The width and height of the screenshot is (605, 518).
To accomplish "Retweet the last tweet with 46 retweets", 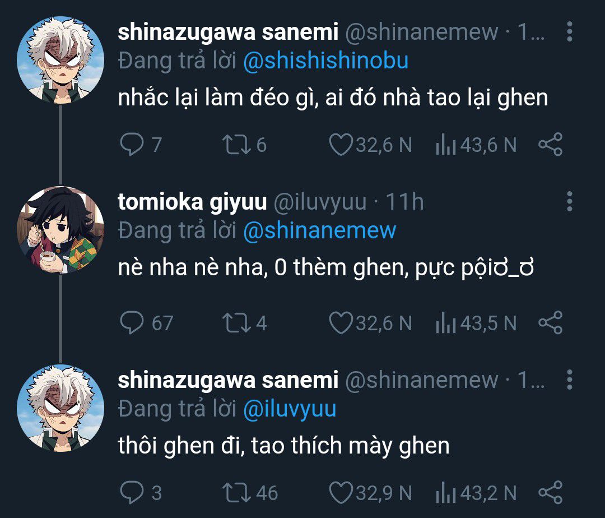I will (x=236, y=493).
